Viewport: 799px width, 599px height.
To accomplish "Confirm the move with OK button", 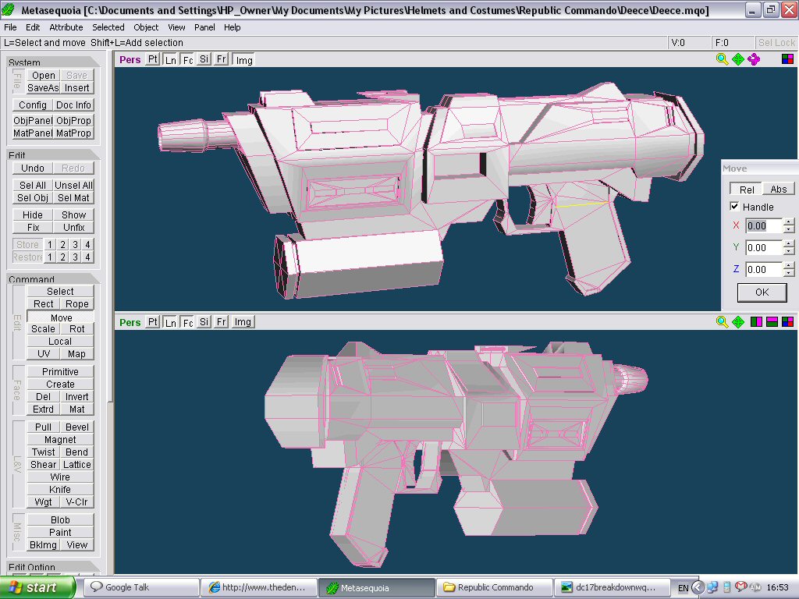I will point(762,292).
